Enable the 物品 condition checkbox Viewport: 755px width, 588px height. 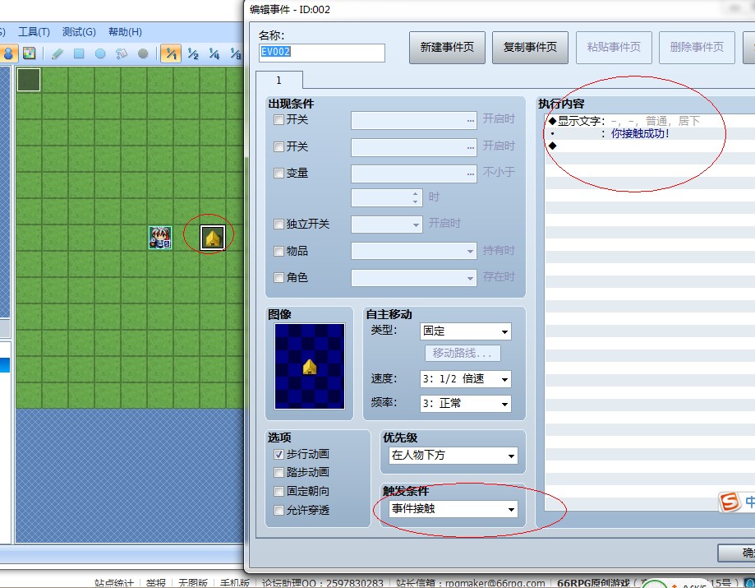(x=279, y=251)
